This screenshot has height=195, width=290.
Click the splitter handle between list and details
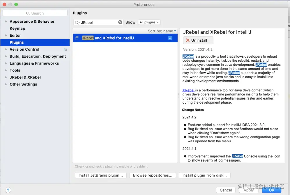click(x=179, y=95)
